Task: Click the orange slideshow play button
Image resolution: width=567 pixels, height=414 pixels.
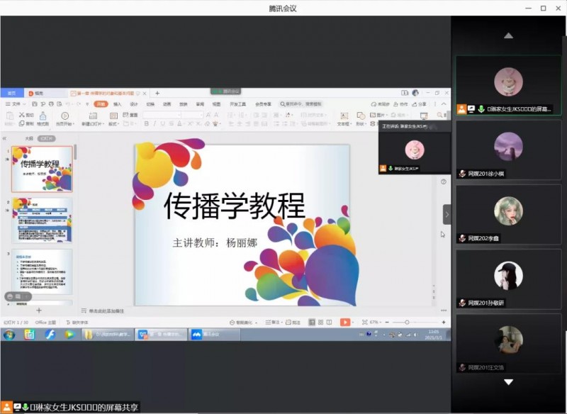Action: coord(345,322)
